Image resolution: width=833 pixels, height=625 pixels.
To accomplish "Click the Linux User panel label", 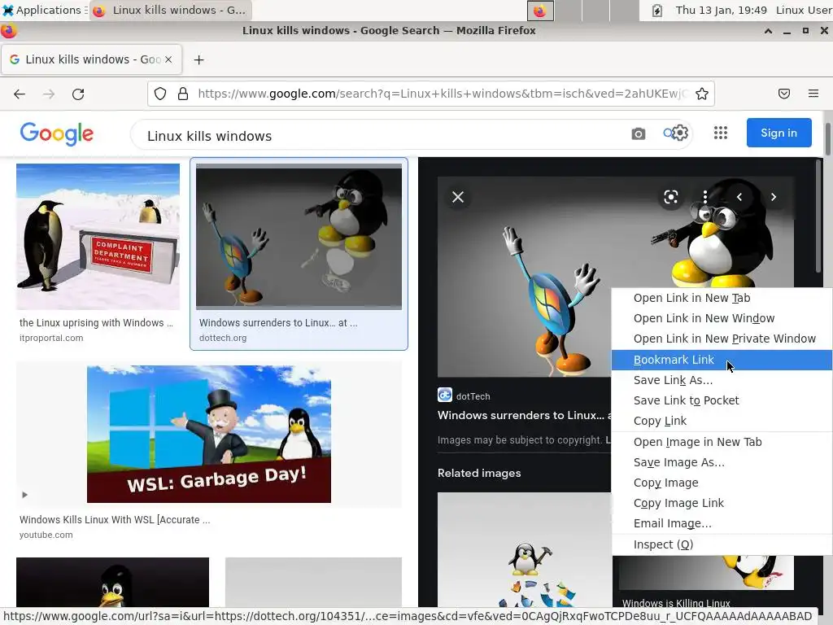I will [803, 10].
